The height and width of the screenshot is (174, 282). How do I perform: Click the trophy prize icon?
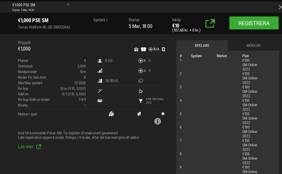coord(141,101)
